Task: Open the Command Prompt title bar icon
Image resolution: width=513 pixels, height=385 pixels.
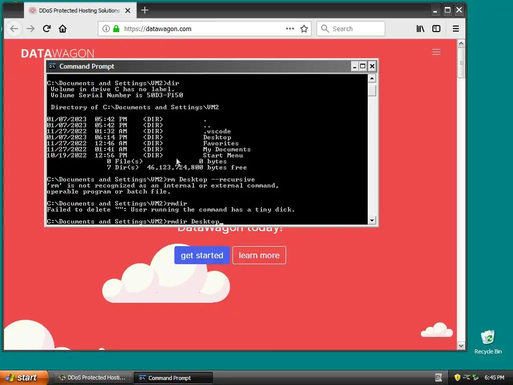Action: tap(52, 67)
